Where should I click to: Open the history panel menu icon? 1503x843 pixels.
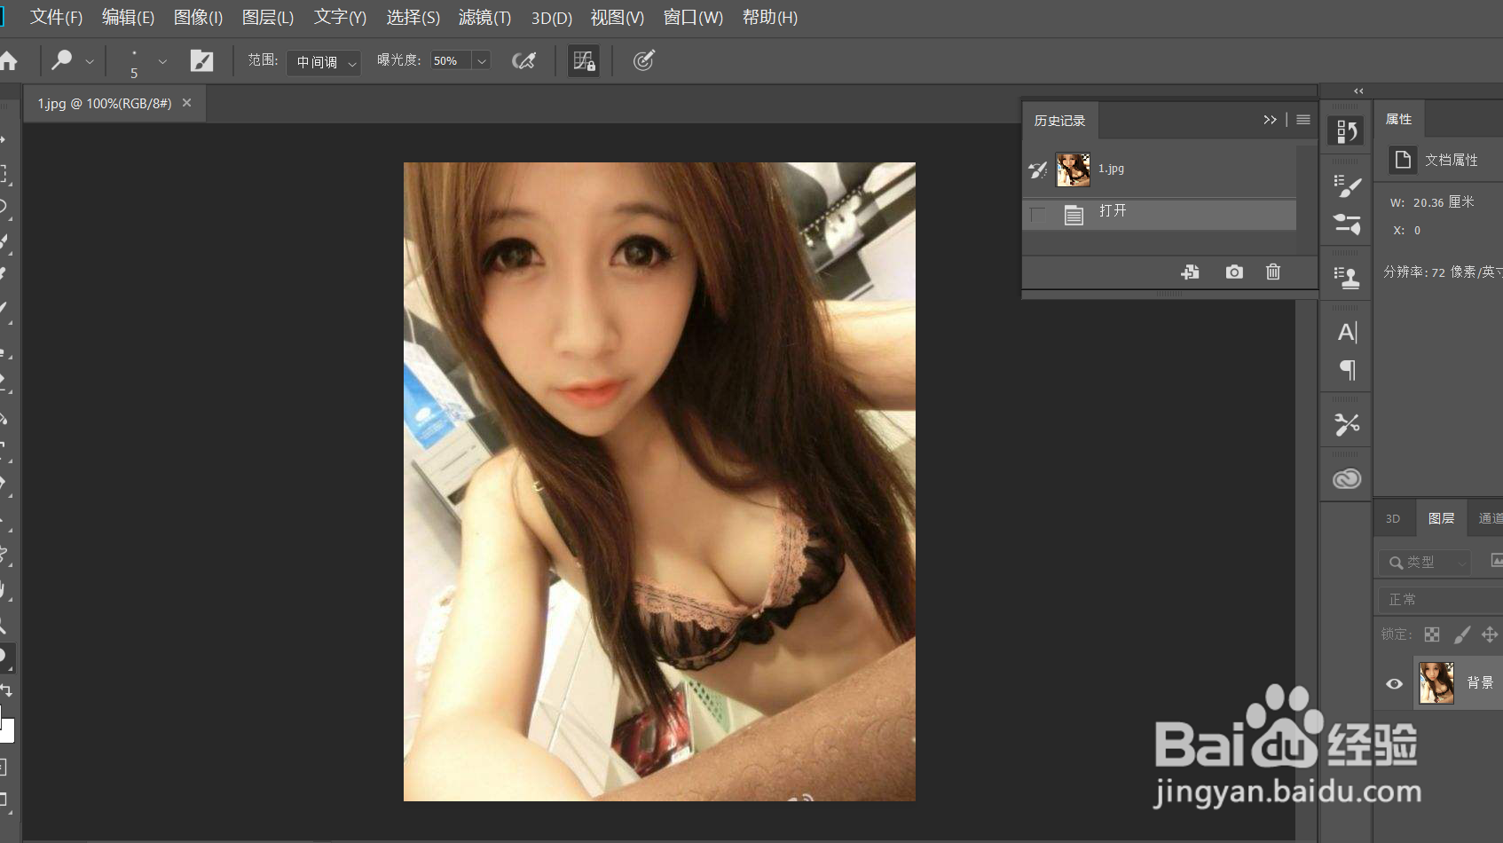pyautogui.click(x=1303, y=120)
